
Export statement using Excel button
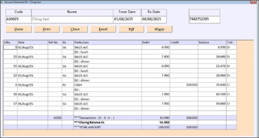pos(103,29)
